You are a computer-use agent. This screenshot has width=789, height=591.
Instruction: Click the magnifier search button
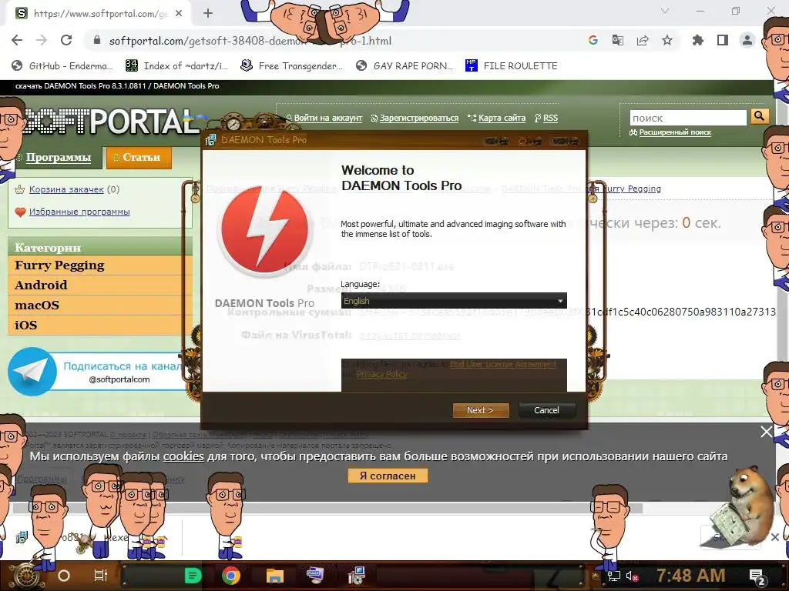(759, 117)
